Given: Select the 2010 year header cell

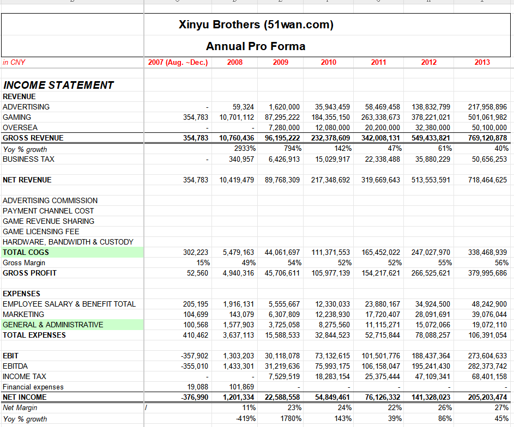Looking at the screenshot, I should (x=329, y=62).
